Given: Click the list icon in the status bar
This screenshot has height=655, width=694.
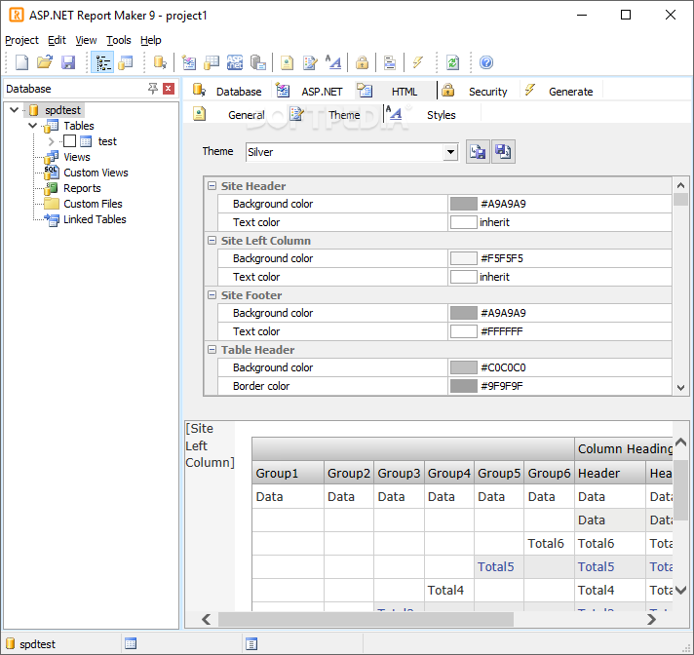Looking at the screenshot, I should [x=251, y=643].
